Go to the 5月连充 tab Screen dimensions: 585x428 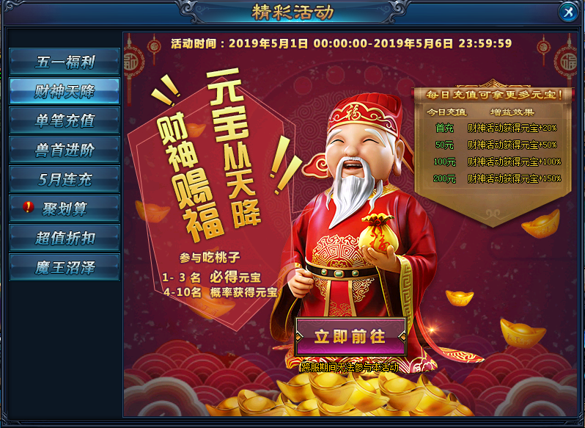point(65,179)
